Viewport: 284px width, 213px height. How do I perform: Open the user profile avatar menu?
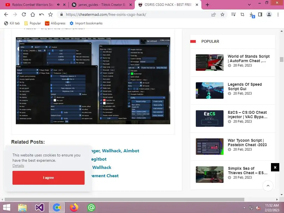tap(269, 14)
